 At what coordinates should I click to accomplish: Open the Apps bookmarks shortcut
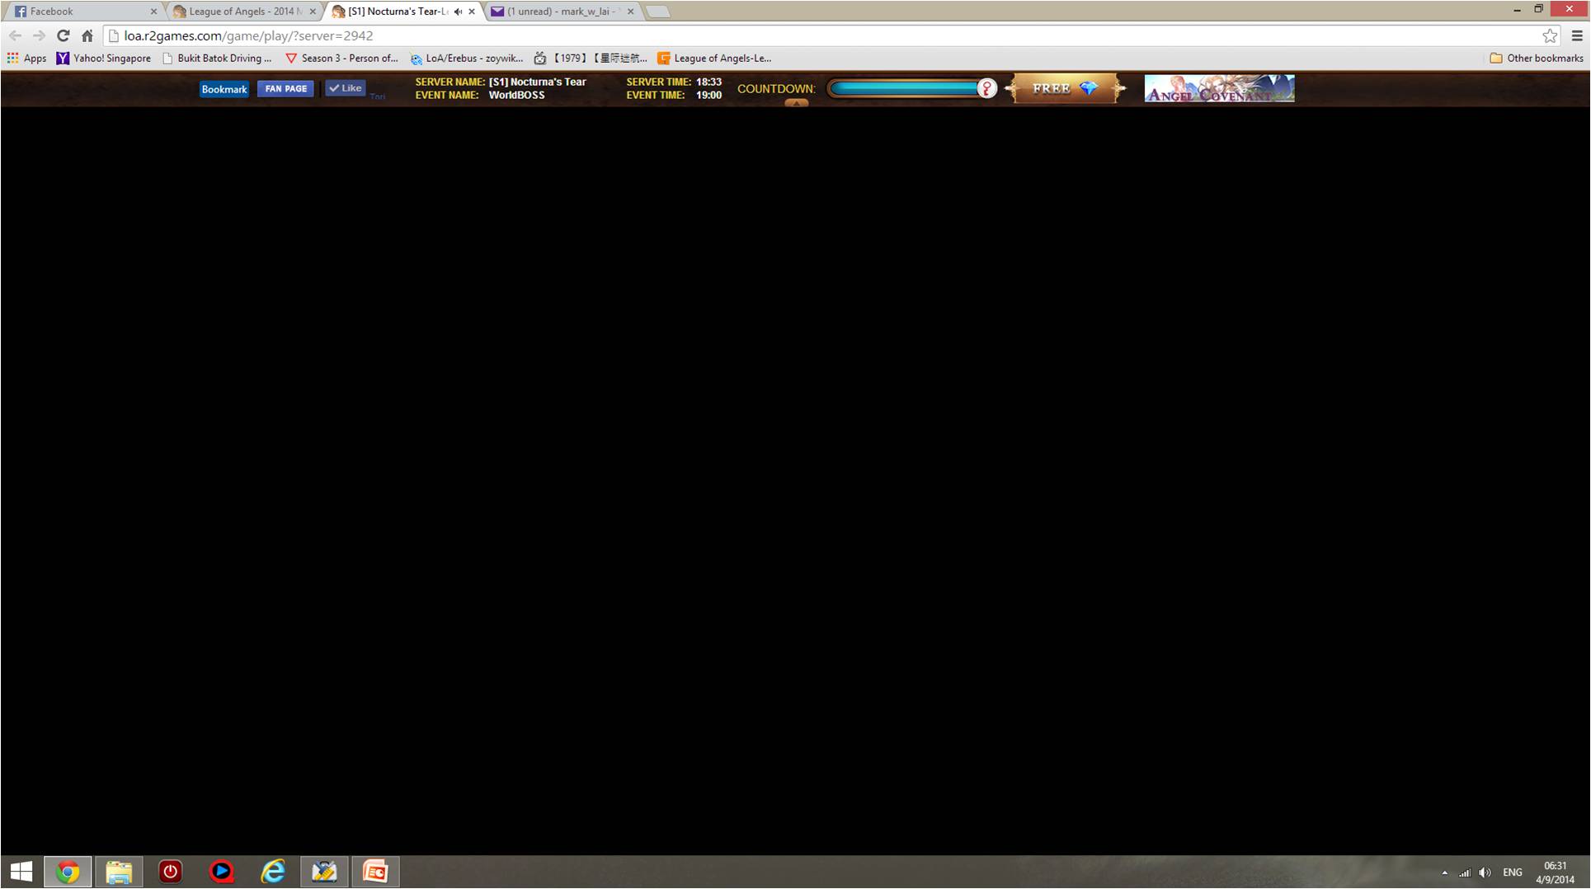tap(26, 58)
